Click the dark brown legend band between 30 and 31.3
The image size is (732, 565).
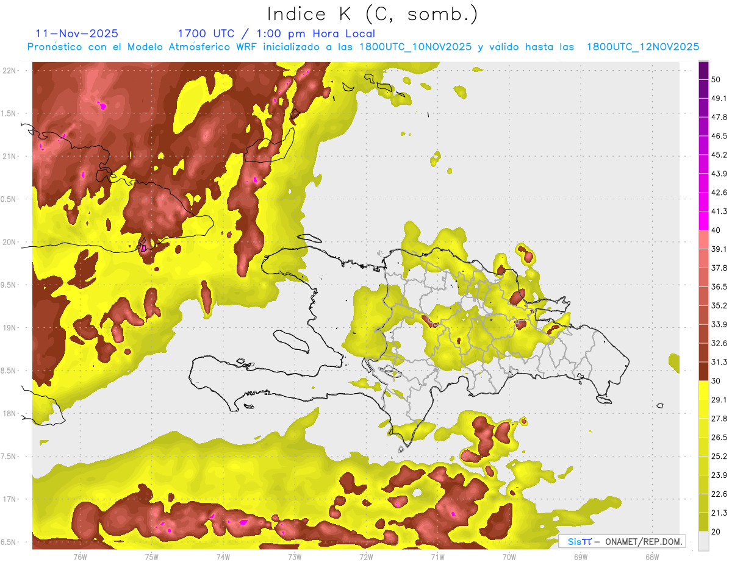703,371
